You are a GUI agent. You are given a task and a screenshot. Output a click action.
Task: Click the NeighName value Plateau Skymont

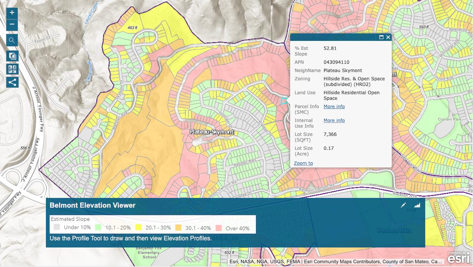pyautogui.click(x=343, y=71)
